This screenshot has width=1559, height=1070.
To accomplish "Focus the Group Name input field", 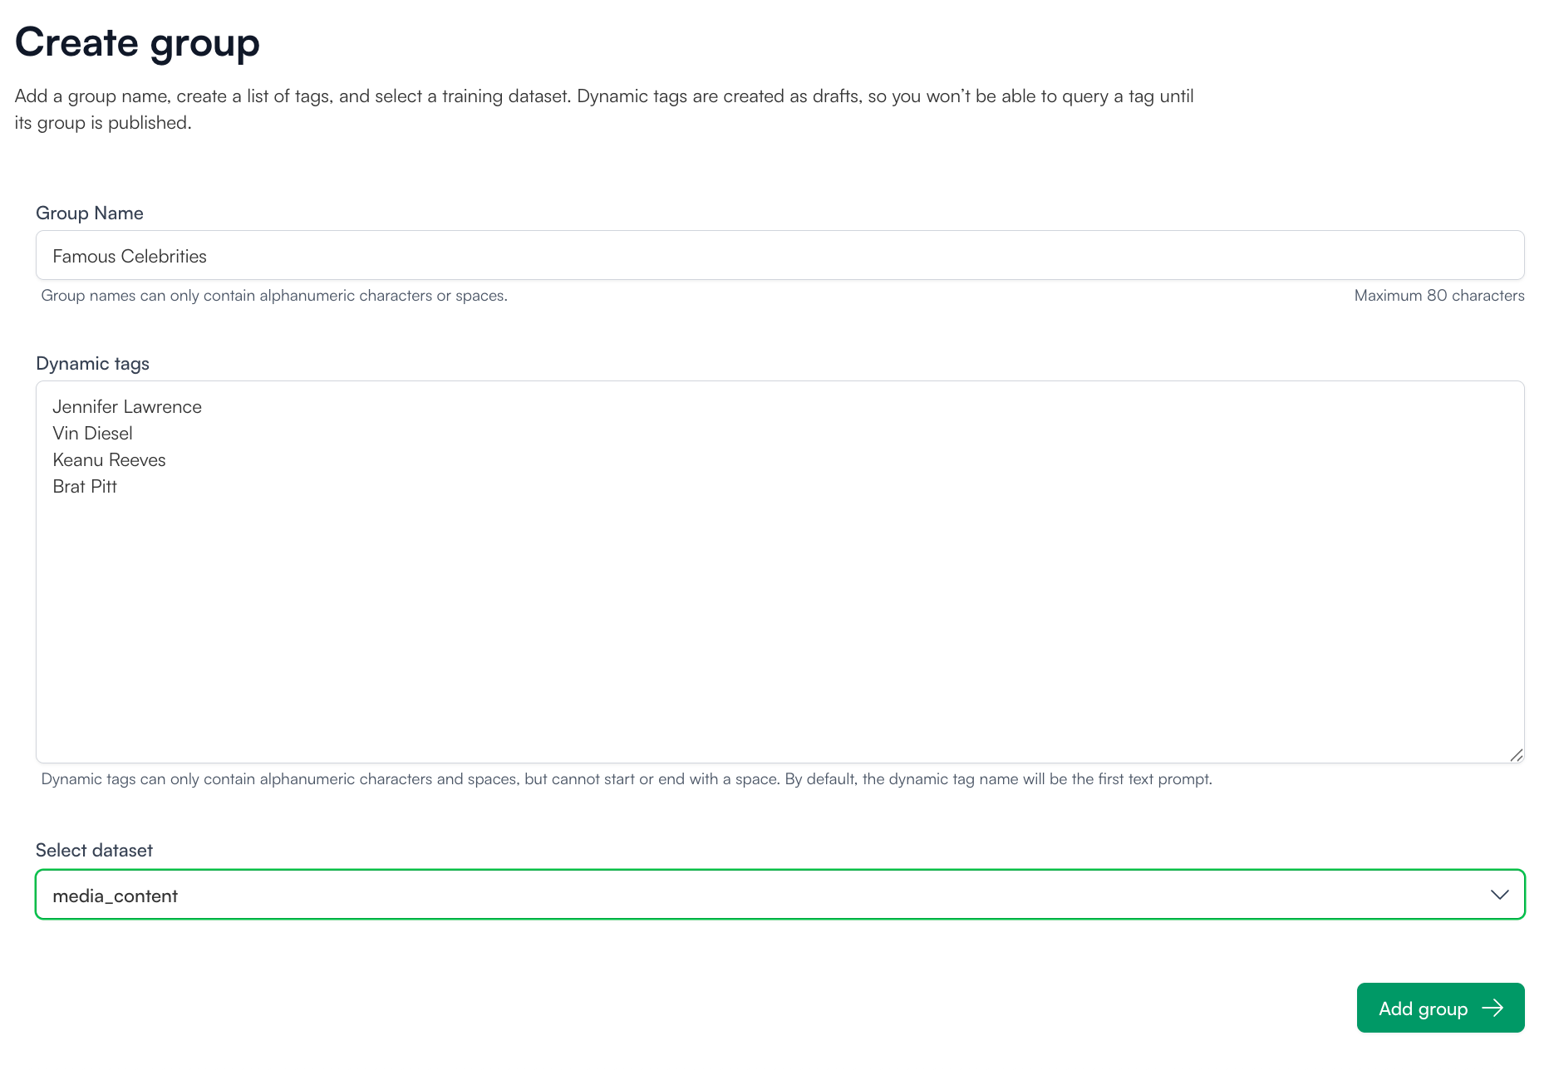I will pyautogui.click(x=779, y=256).
